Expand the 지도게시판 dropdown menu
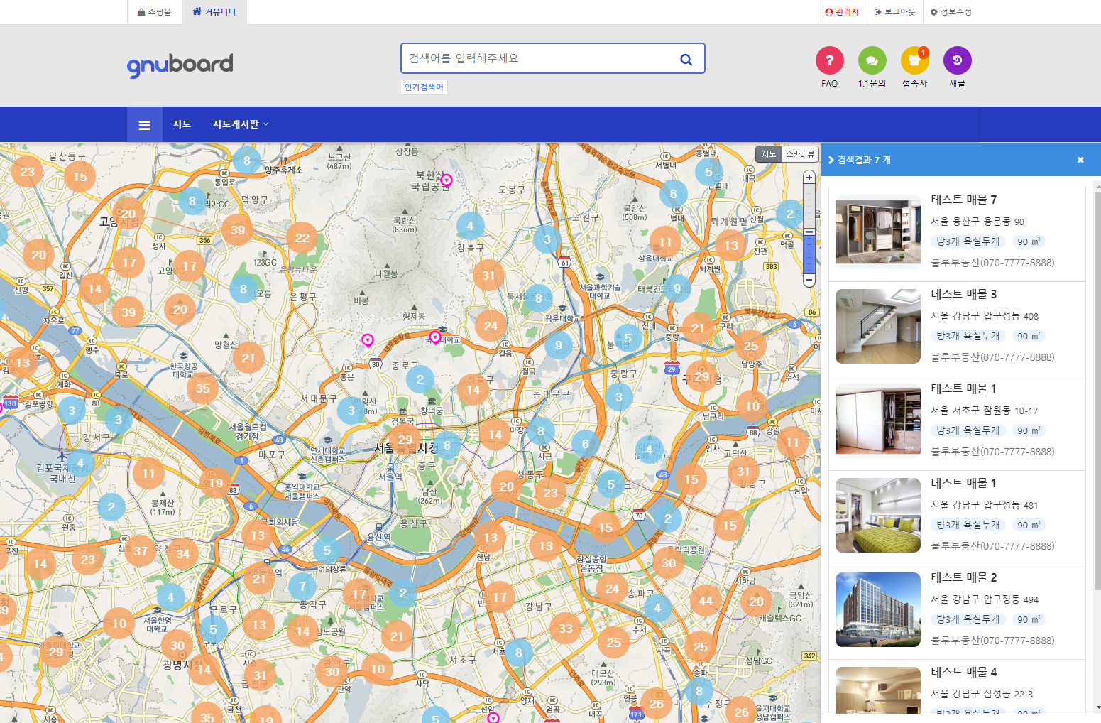 pos(240,124)
